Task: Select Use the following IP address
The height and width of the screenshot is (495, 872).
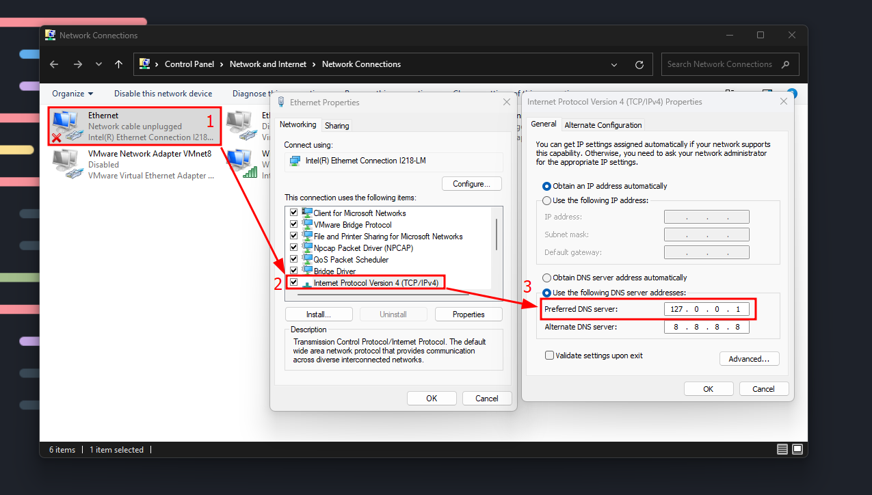Action: coord(546,200)
